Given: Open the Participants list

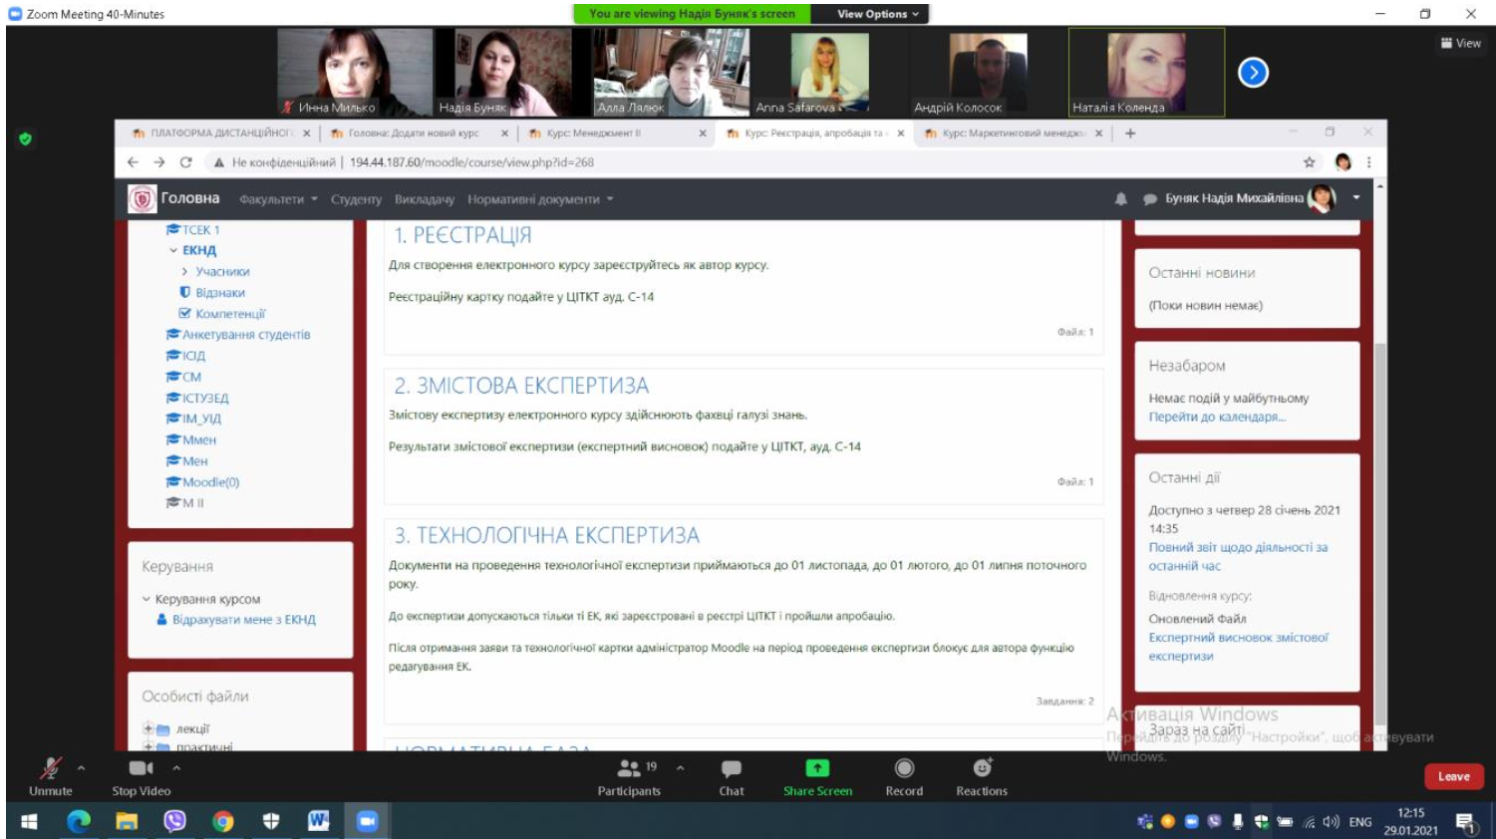Looking at the screenshot, I should coord(629,769).
